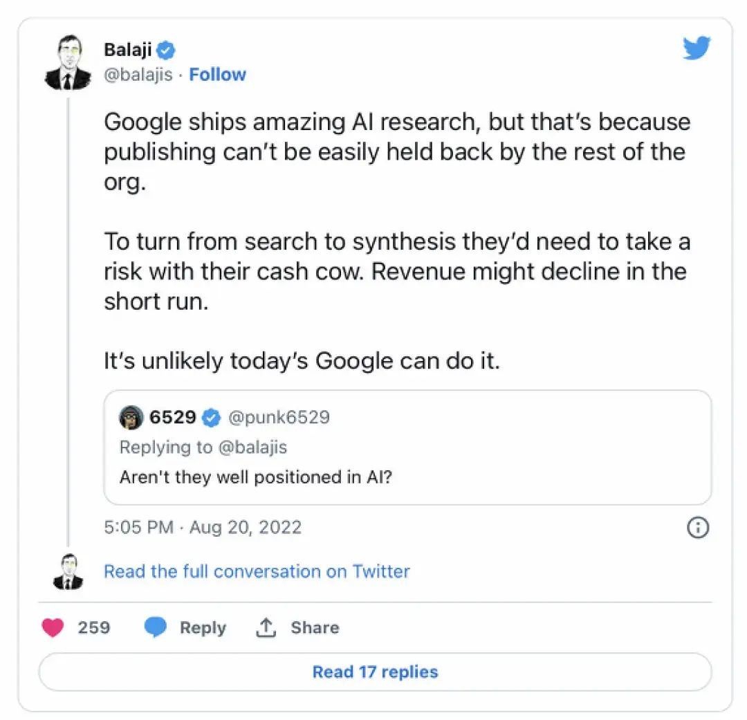The height and width of the screenshot is (720, 747).
Task: Click Read 17 replies button
Action: point(375,672)
